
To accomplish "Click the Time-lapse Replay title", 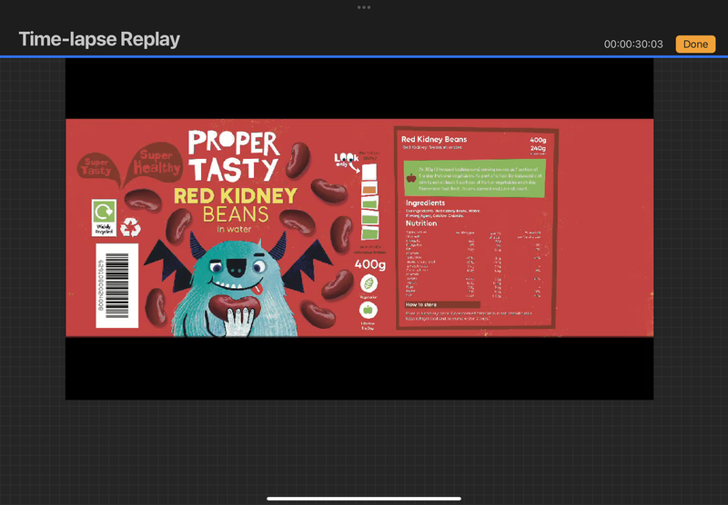I will click(x=99, y=39).
